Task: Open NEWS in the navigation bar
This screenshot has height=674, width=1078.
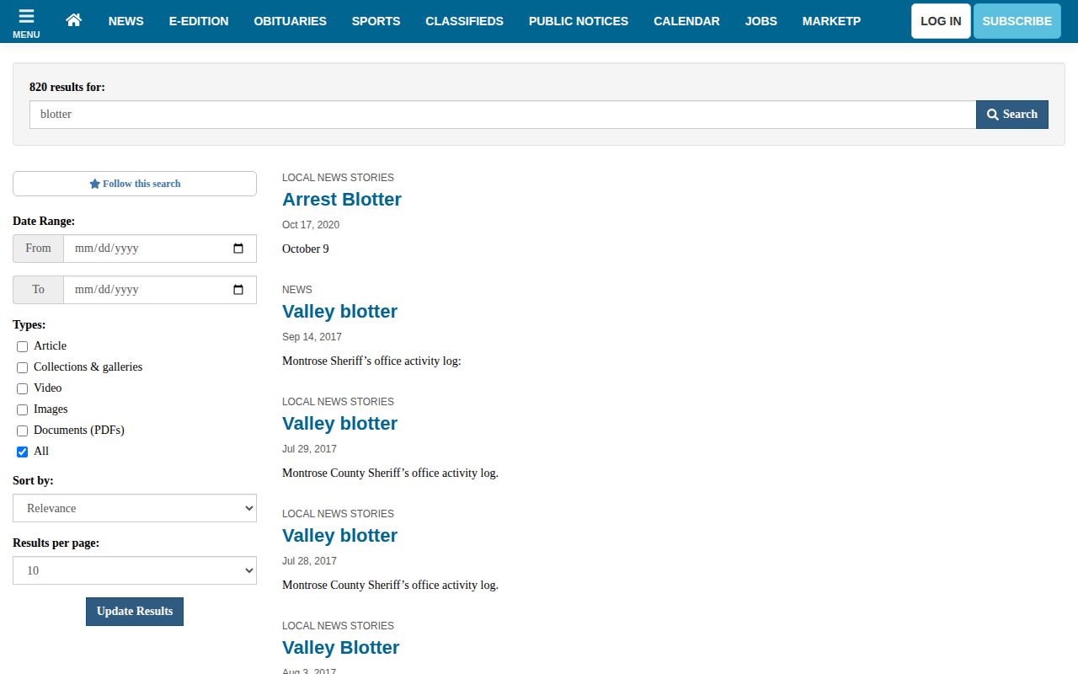Action: (126, 21)
